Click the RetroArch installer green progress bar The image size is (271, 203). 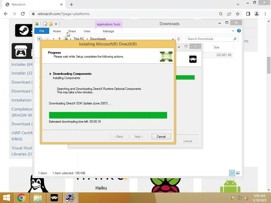coord(185,77)
